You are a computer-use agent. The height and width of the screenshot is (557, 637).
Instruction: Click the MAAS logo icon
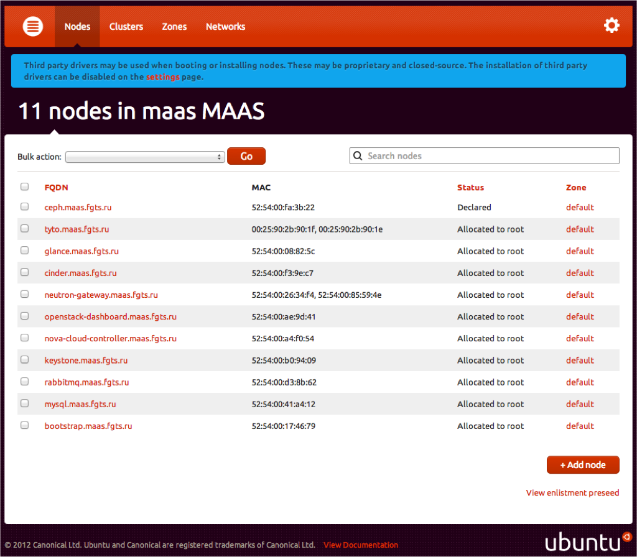point(33,26)
